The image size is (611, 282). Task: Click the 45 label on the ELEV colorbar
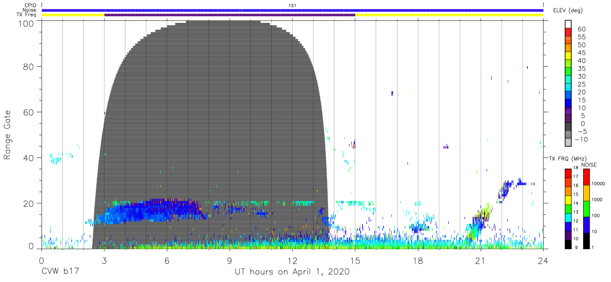pos(582,53)
